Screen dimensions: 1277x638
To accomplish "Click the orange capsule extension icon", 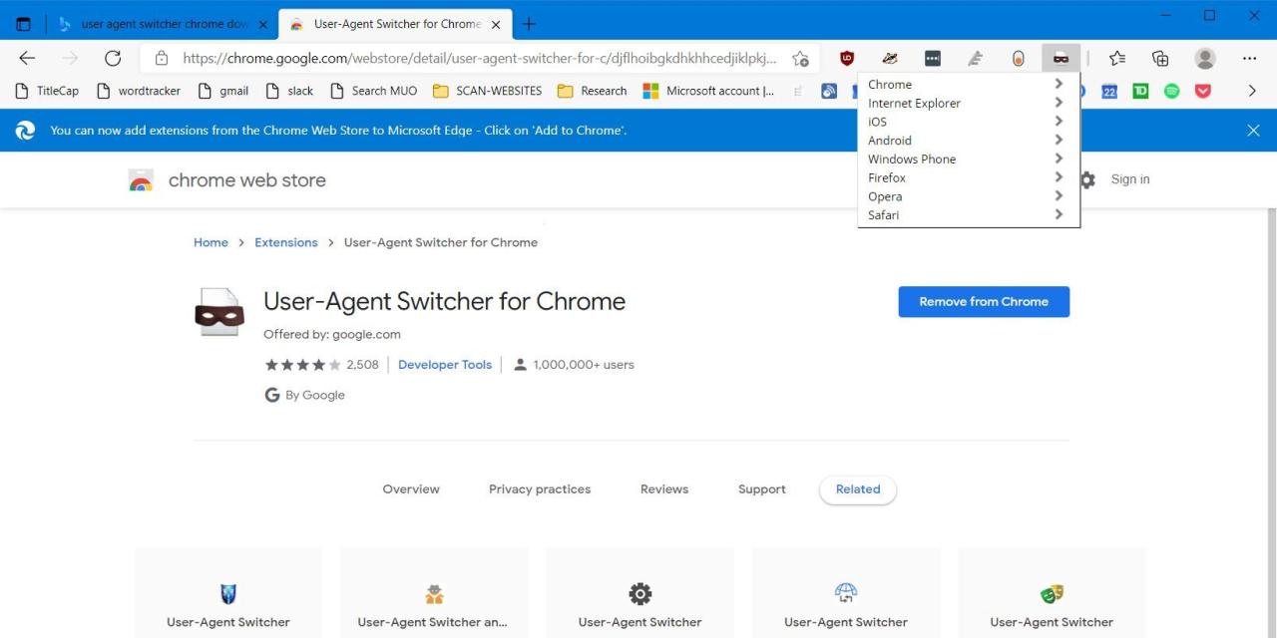I will click(x=1018, y=58).
